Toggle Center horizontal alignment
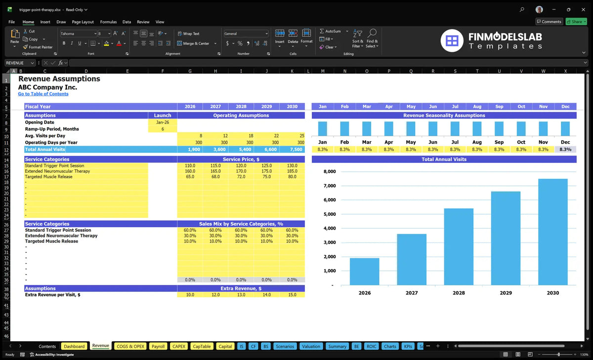The height and width of the screenshot is (360, 593). (143, 43)
